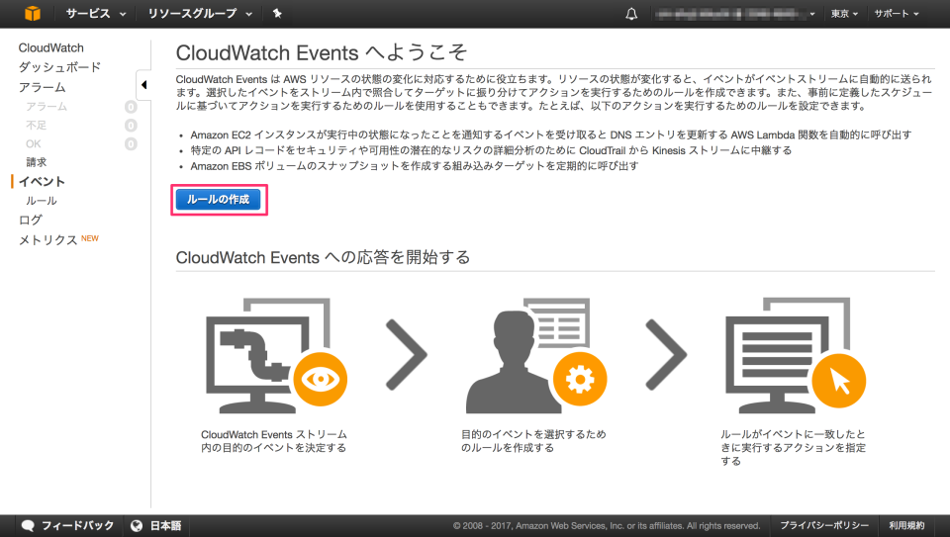Open the アラーム section heading in sidebar
950x537 pixels.
tap(42, 87)
